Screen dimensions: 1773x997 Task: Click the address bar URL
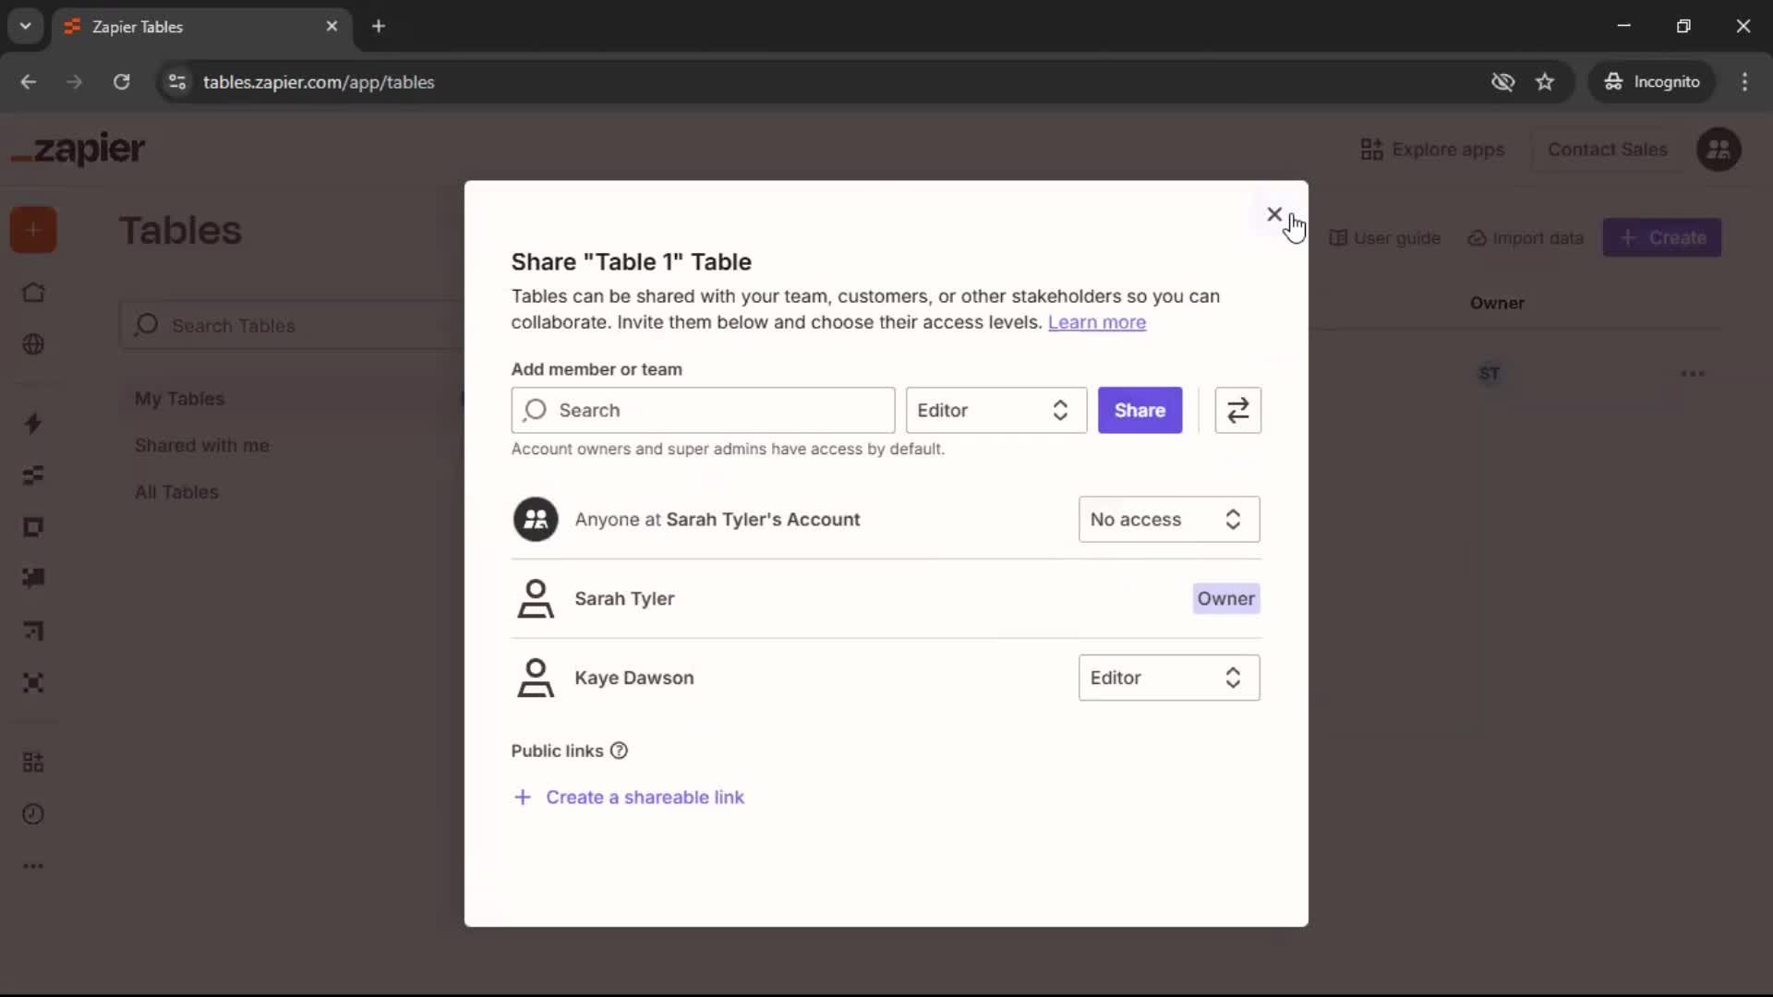(319, 82)
